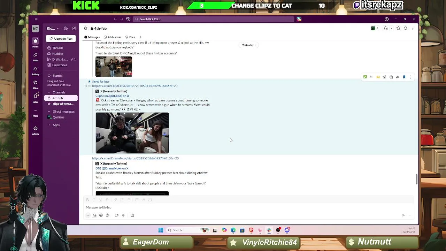Switch to the Files tab

130,37
